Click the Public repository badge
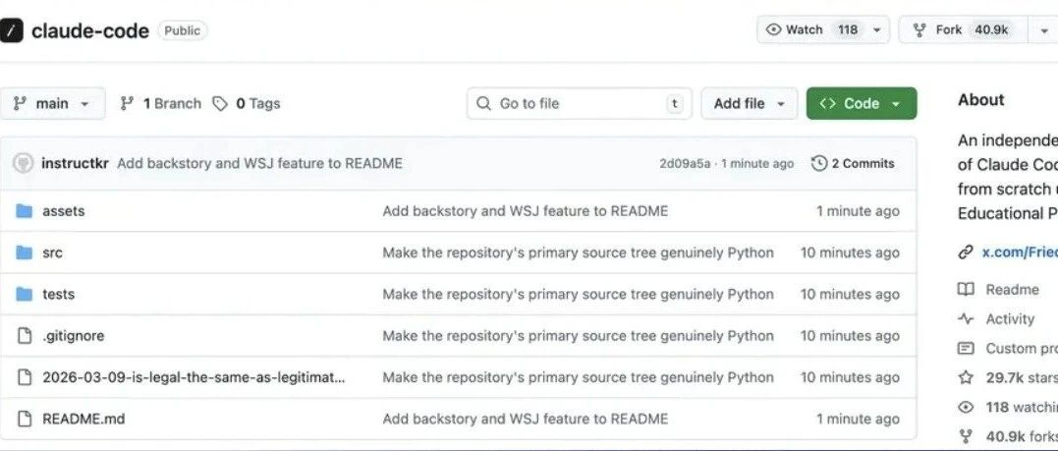The image size is (1058, 451). pyautogui.click(x=182, y=30)
